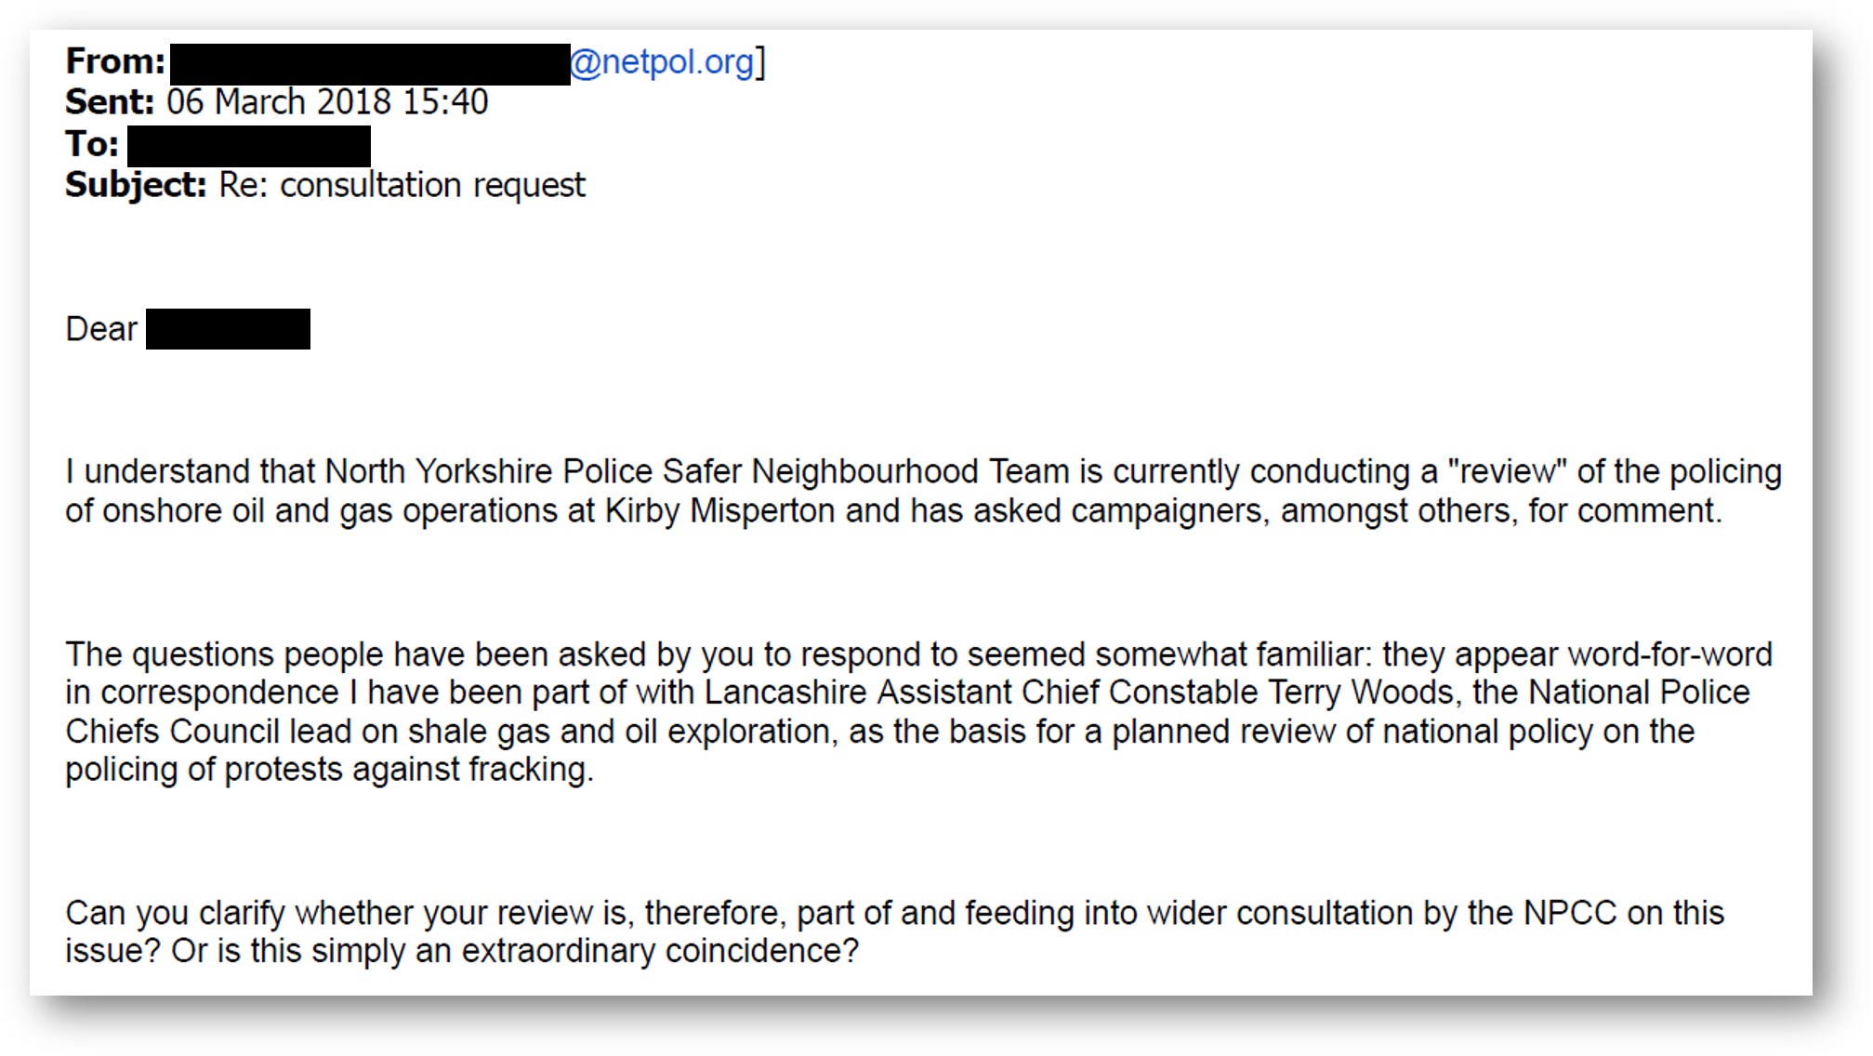Click the subject text Re: consultation request

pyautogui.click(x=402, y=185)
